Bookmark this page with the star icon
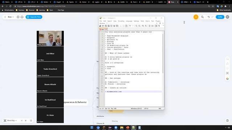 tap(213, 6)
